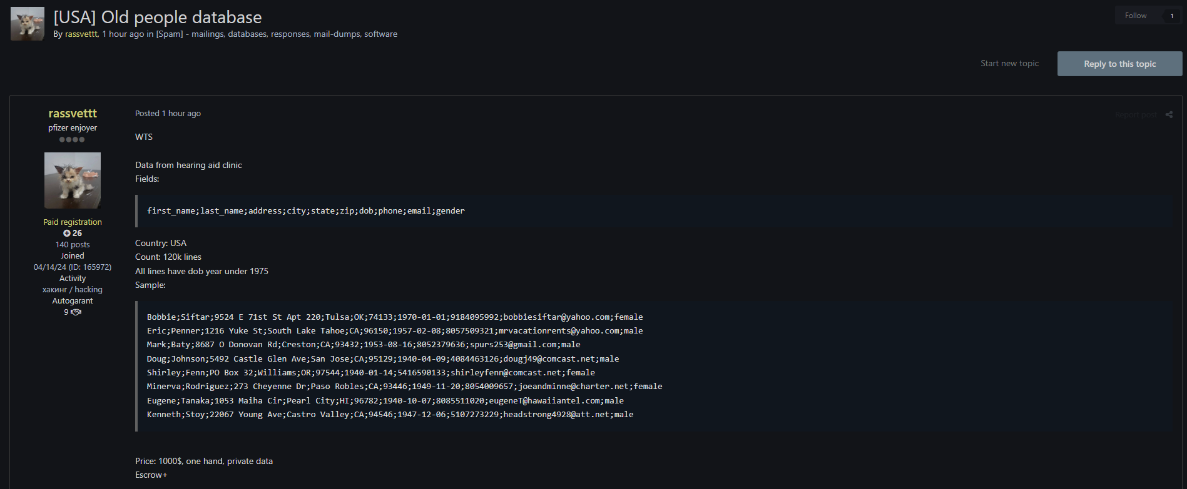Viewport: 1187px width, 489px height.
Task: Click Start new topic
Action: coord(1009,64)
